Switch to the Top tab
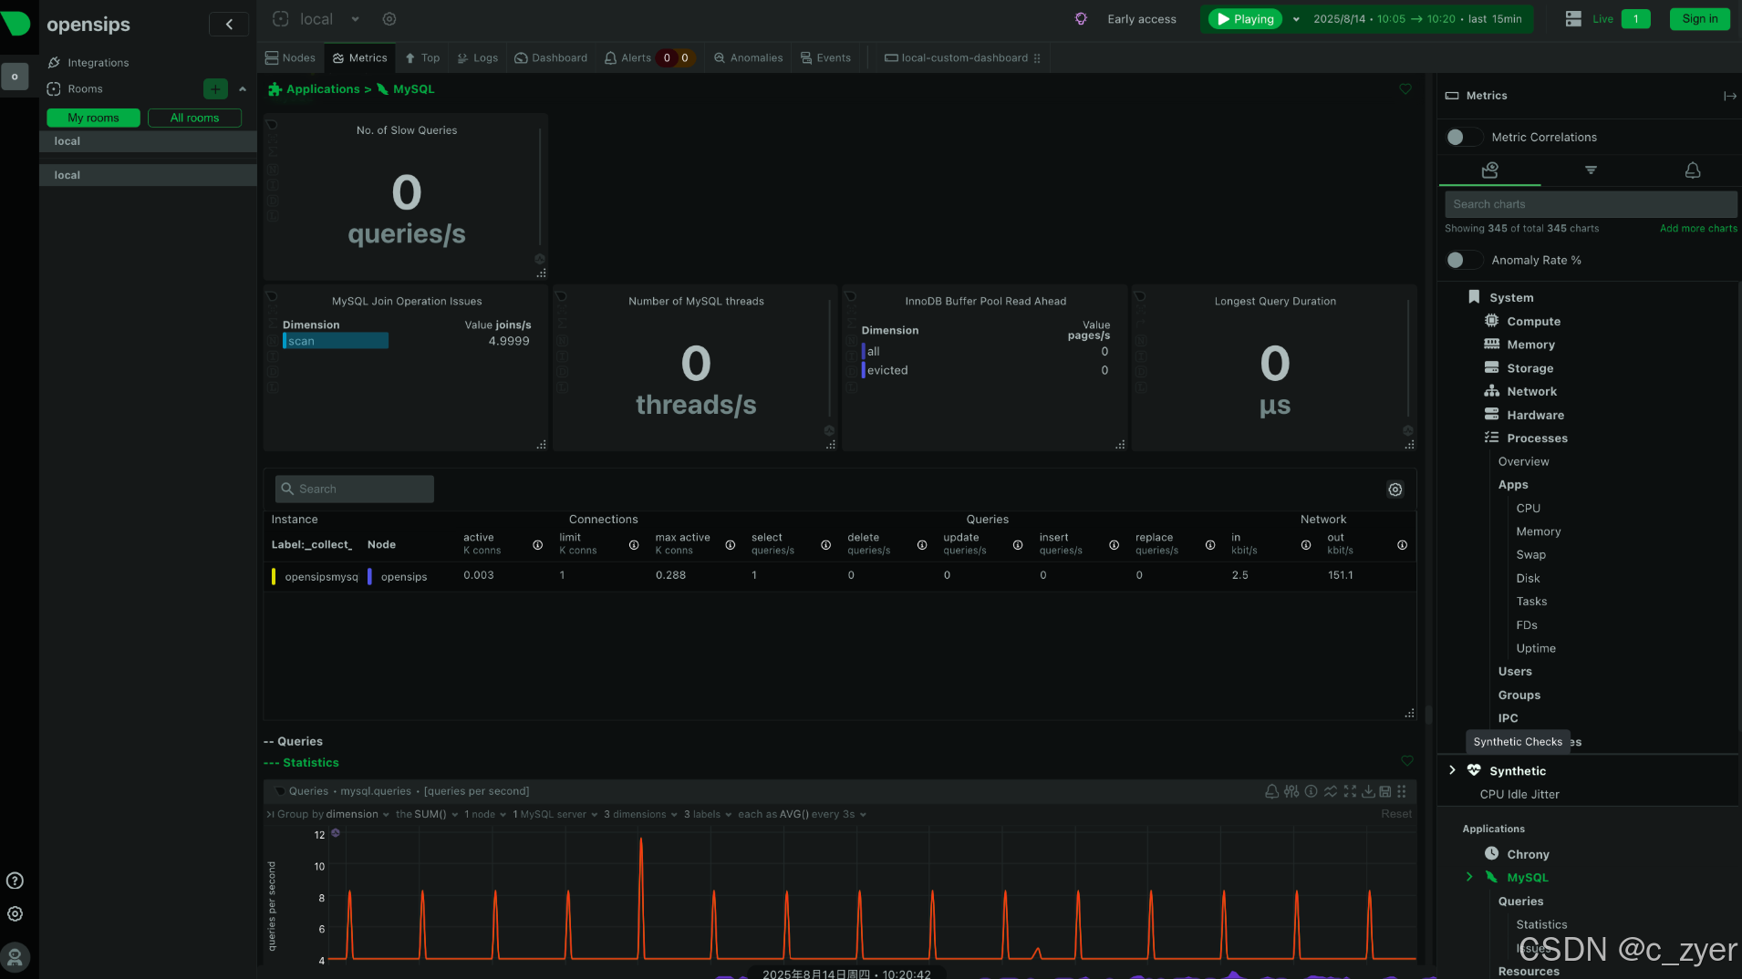The width and height of the screenshot is (1742, 979). point(422,57)
